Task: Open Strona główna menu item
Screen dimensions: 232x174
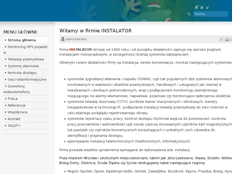Action: click(26, 40)
